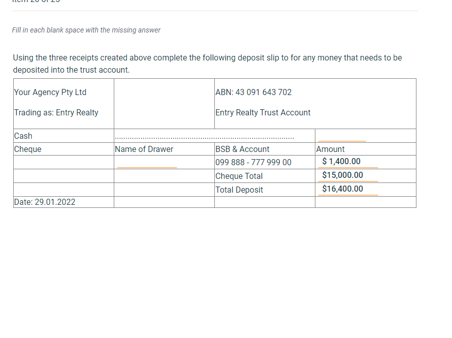
Task: Click the 'Amount' column header
Action: pyautogui.click(x=330, y=149)
